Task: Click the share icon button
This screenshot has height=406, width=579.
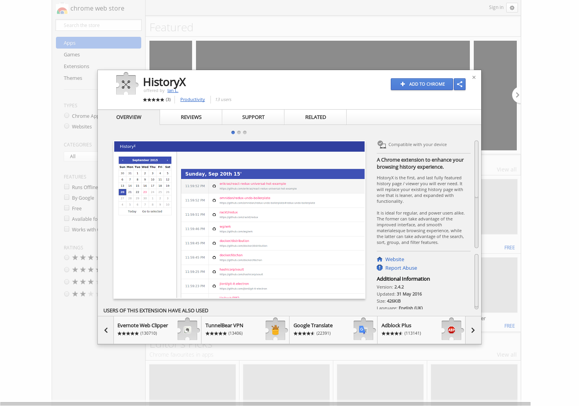Action: click(x=460, y=84)
